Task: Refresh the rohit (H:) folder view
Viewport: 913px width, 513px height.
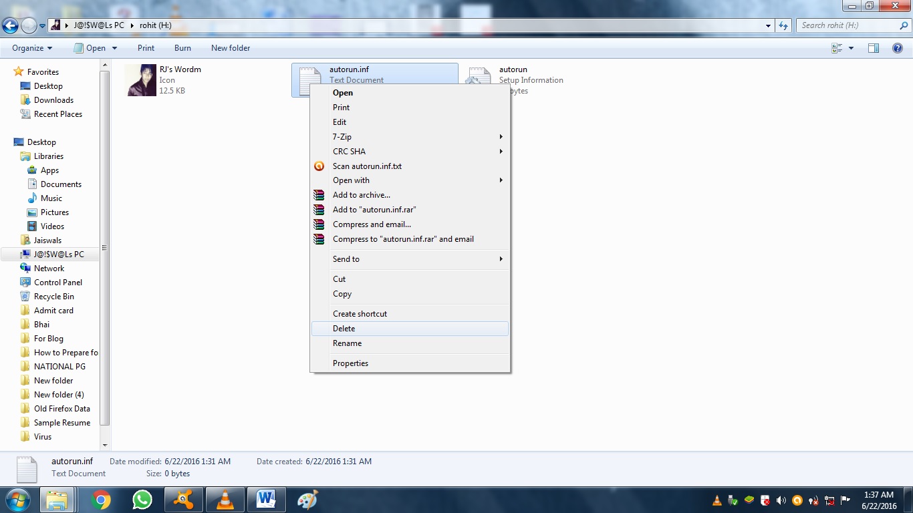Action: [781, 25]
